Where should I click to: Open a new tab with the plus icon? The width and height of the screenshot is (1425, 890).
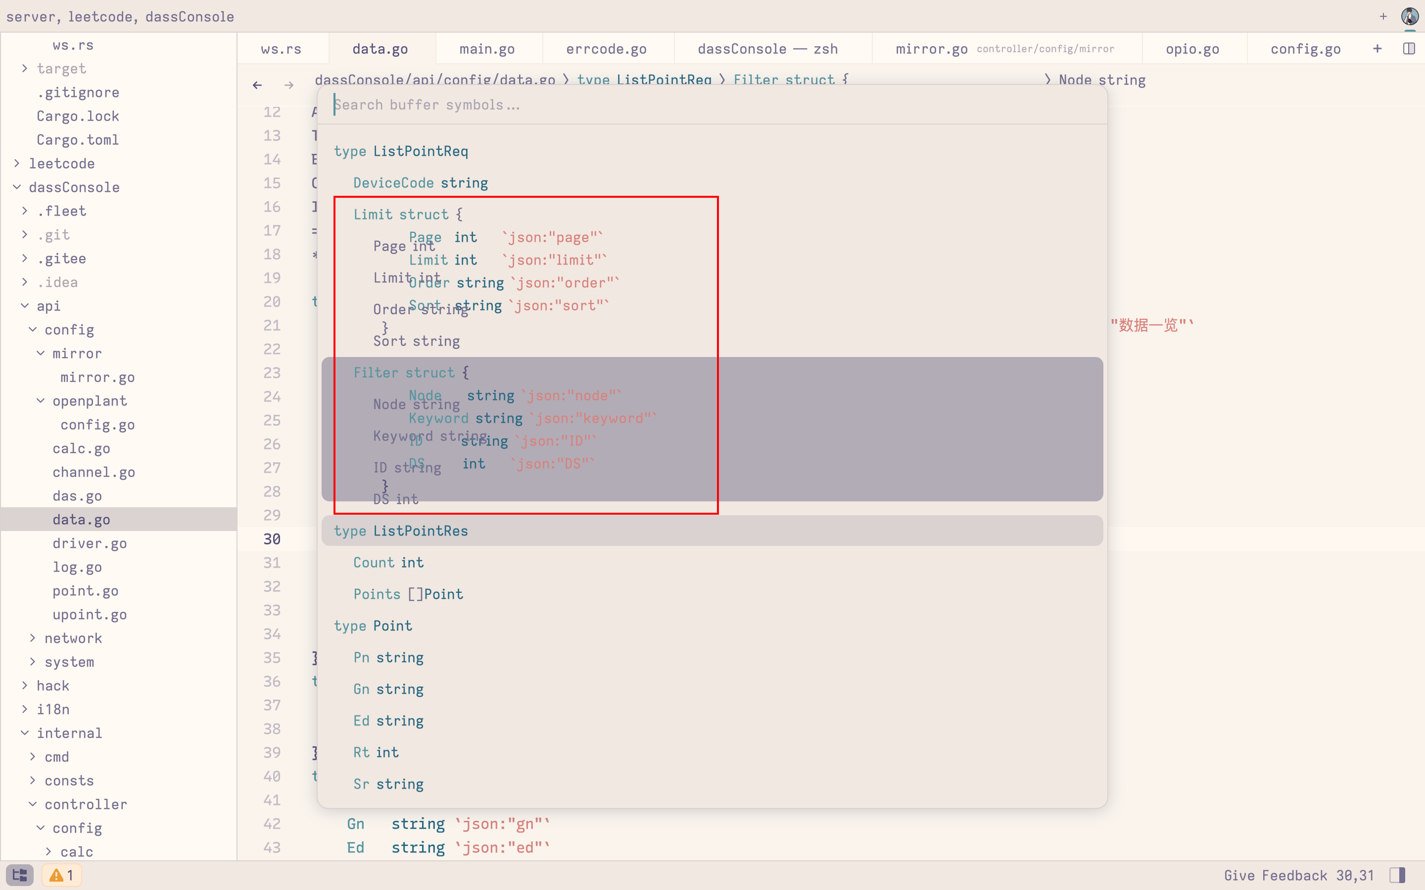1377,49
